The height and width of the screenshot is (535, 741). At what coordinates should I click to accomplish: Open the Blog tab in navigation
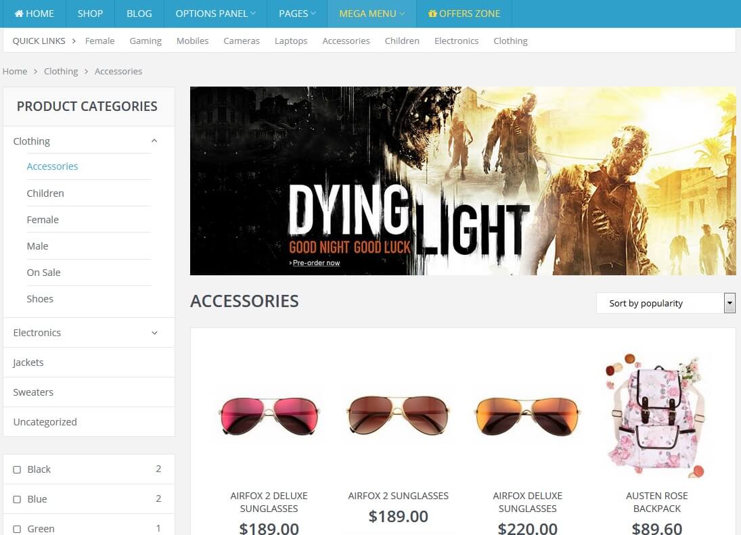139,14
